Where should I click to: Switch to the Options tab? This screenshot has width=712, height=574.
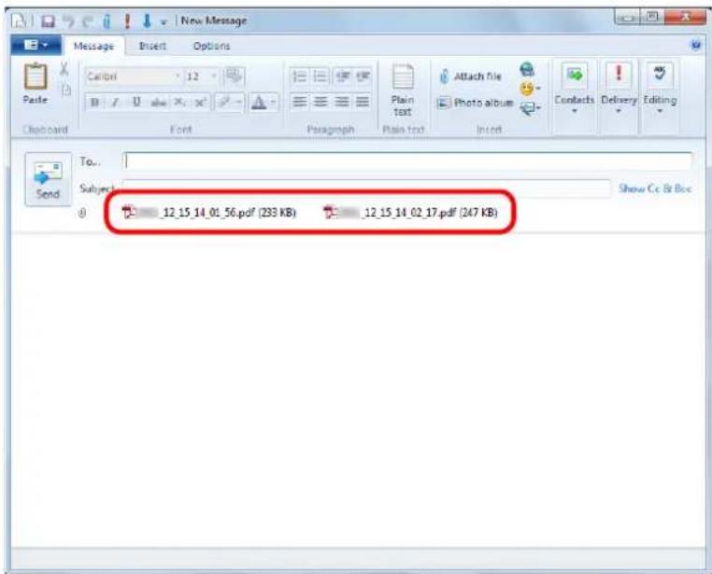211,46
